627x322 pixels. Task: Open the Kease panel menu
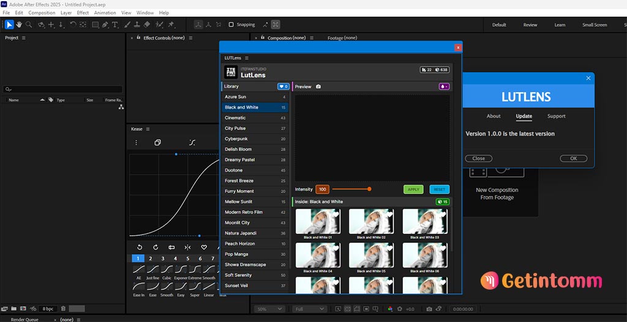tap(148, 130)
